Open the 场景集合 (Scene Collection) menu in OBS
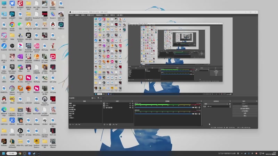 point(99,15)
